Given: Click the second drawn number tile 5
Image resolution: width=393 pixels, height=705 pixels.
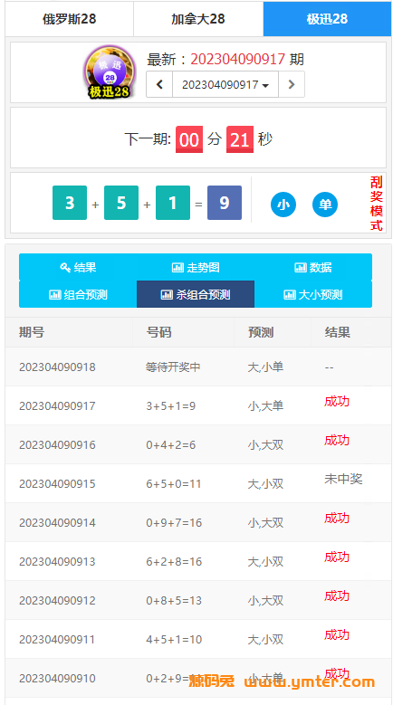Looking at the screenshot, I should (x=121, y=203).
